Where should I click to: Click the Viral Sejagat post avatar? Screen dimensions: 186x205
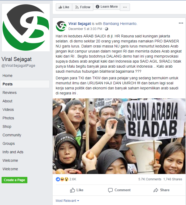[61, 26]
